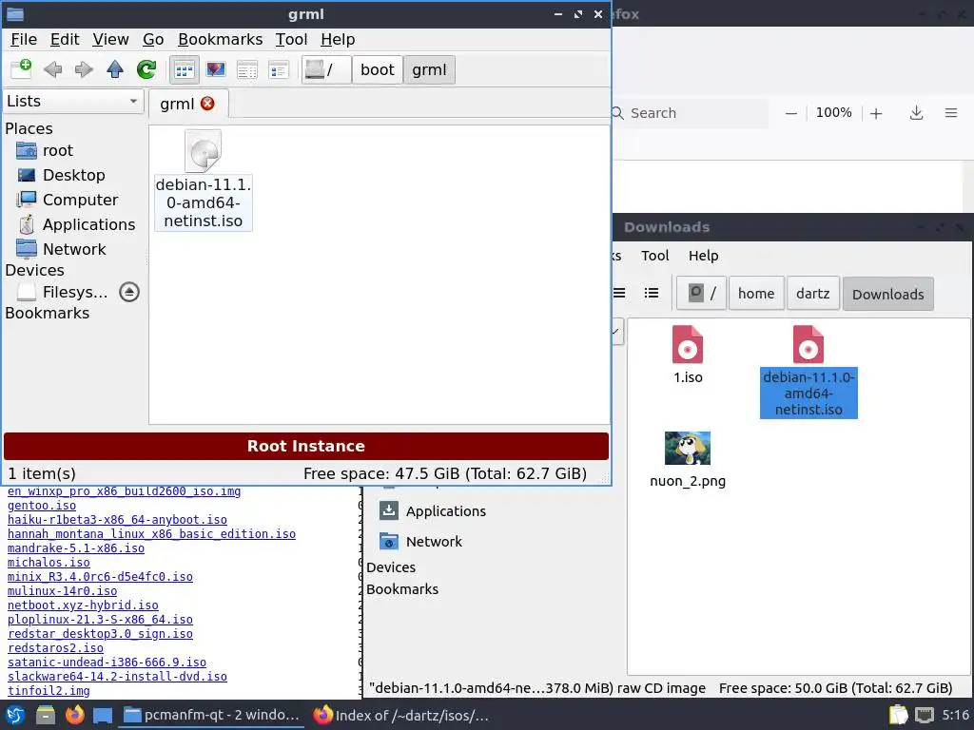Switch to icon view mode
Image resolution: width=974 pixels, height=730 pixels.
(x=185, y=70)
